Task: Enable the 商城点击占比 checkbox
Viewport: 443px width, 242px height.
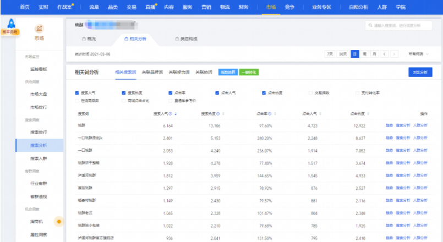Action: point(123,101)
